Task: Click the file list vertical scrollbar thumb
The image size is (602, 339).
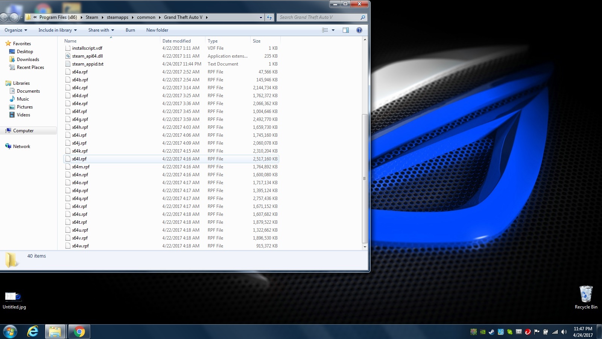Action: [365, 178]
